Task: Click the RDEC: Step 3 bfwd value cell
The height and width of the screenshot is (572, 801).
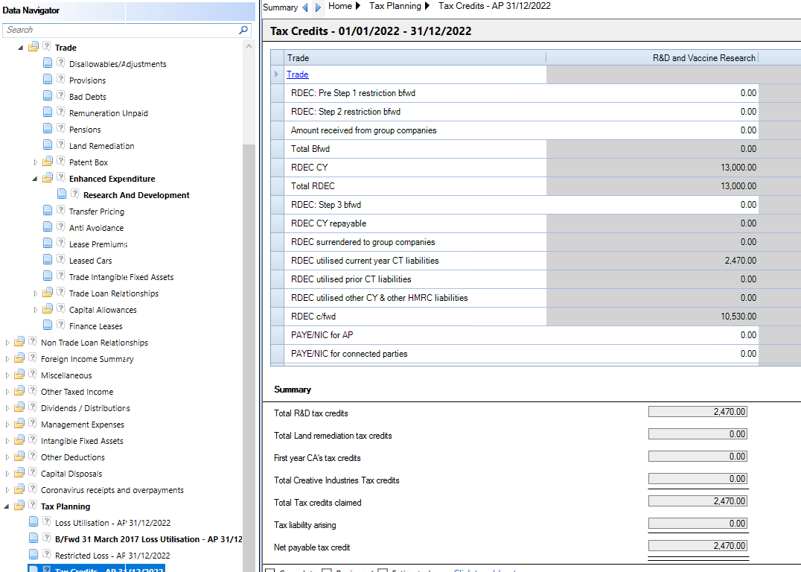Action: pos(652,205)
